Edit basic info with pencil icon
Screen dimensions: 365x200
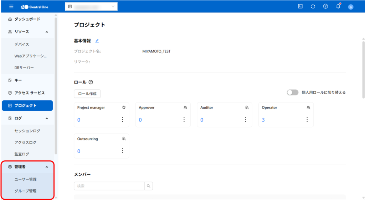point(97,41)
